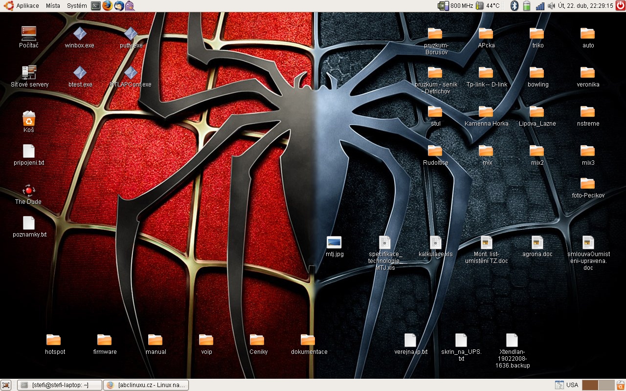Select the Lipova_Lazne folder

[537, 116]
